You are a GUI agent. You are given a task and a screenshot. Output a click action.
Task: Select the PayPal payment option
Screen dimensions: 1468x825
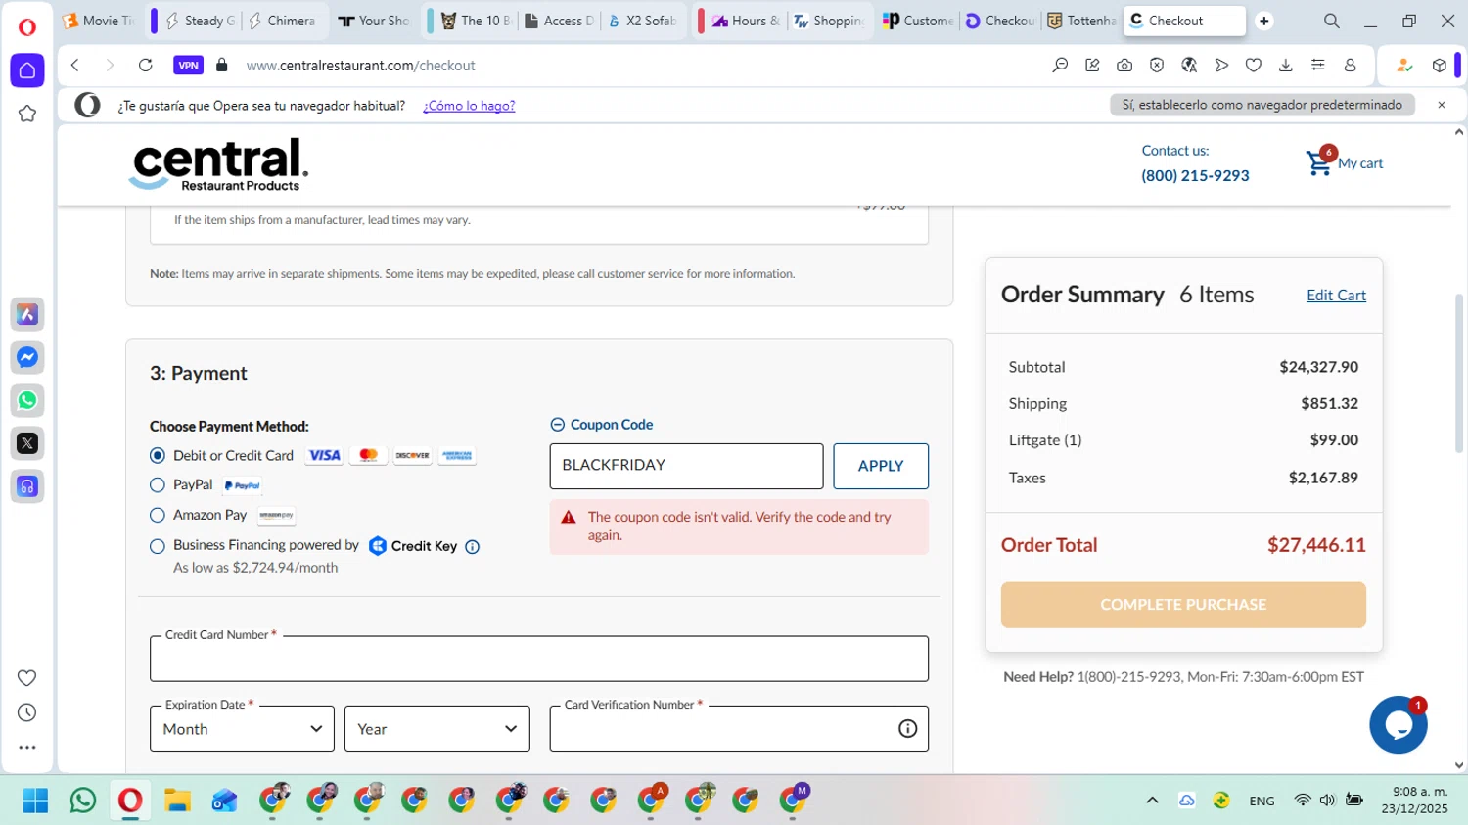[x=158, y=485]
